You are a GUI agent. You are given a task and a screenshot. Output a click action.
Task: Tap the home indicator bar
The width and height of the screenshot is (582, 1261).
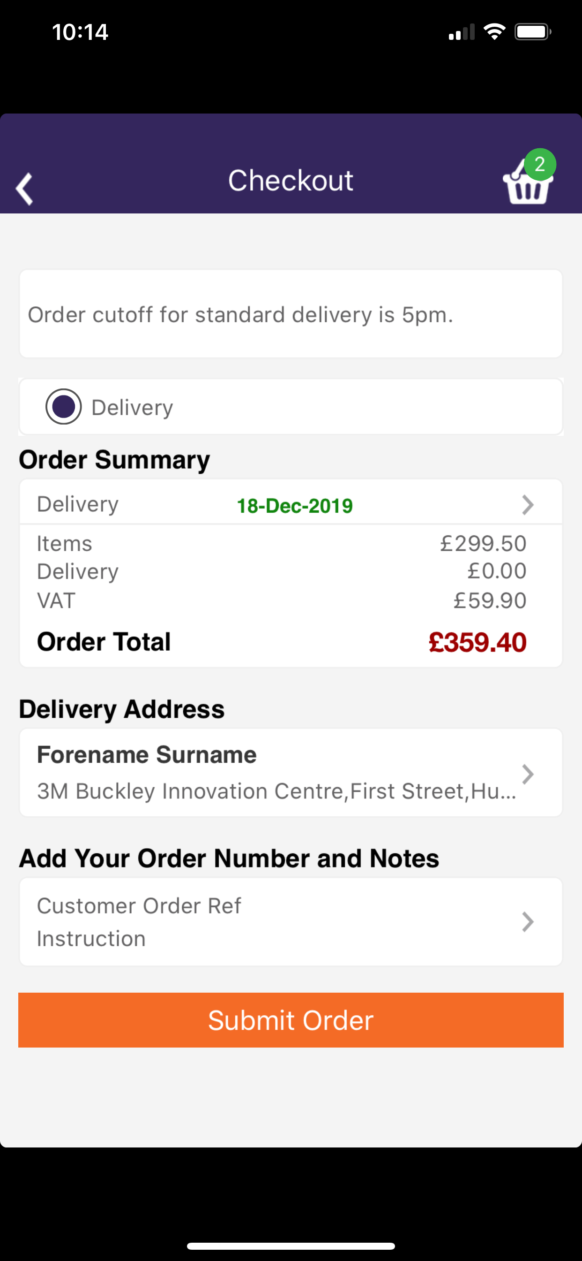291,1246
